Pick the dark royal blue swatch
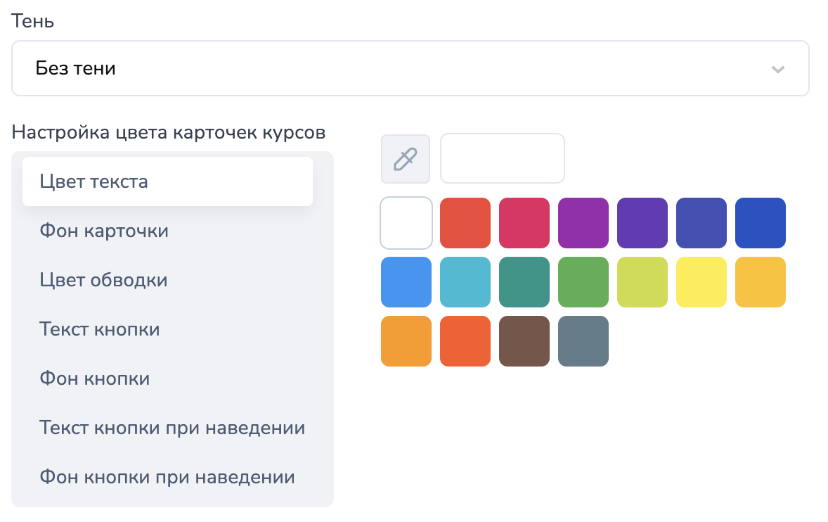The height and width of the screenshot is (522, 828). point(761,223)
